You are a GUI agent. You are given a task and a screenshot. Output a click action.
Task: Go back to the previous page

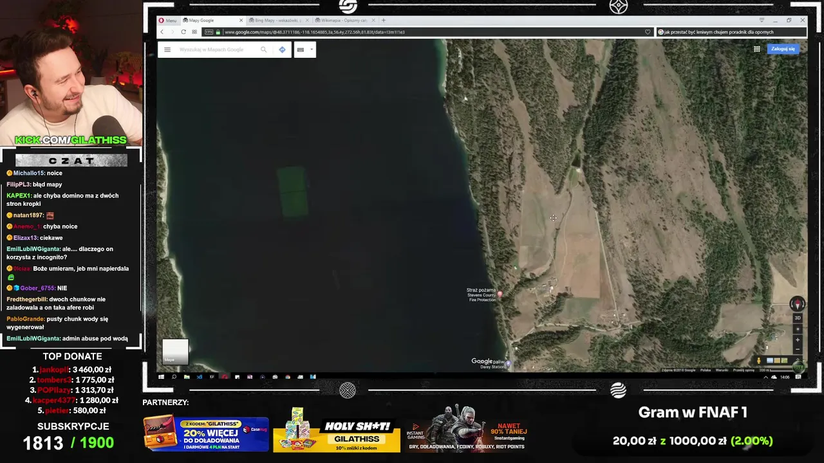(x=162, y=32)
